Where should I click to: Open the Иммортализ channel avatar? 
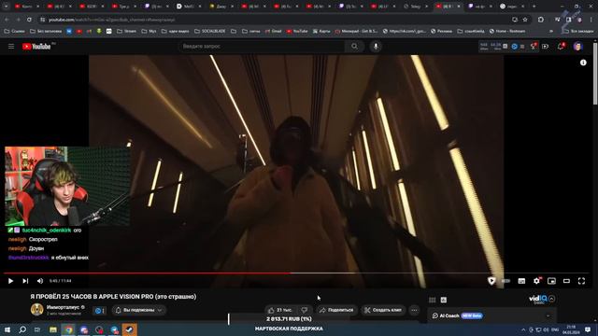click(37, 309)
